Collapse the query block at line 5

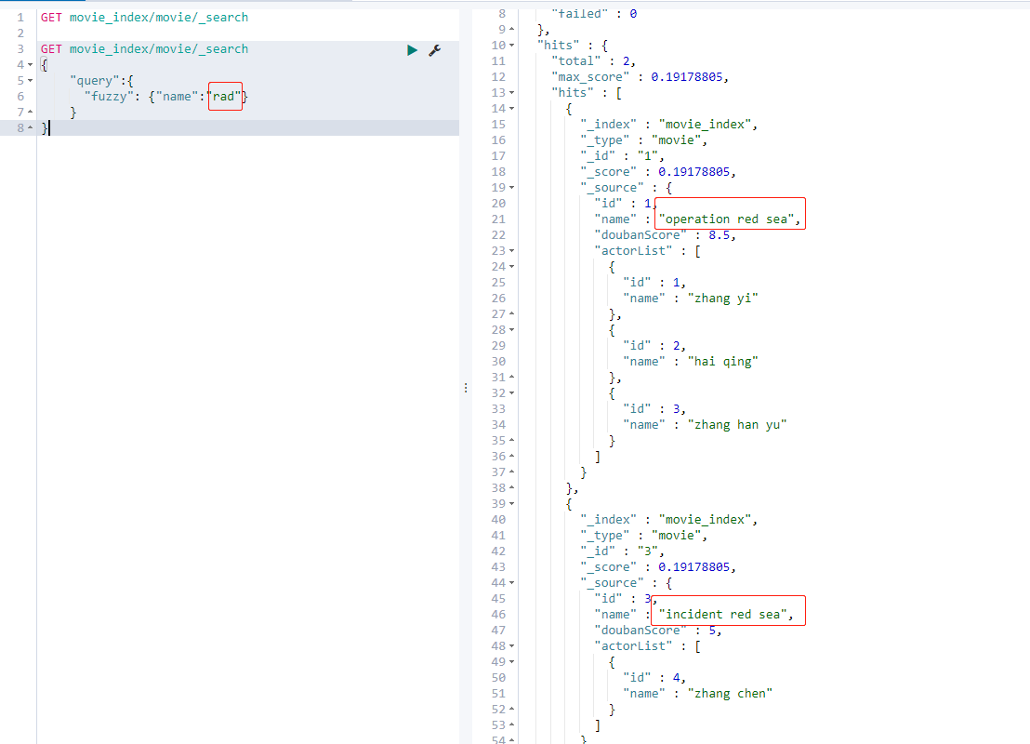31,81
